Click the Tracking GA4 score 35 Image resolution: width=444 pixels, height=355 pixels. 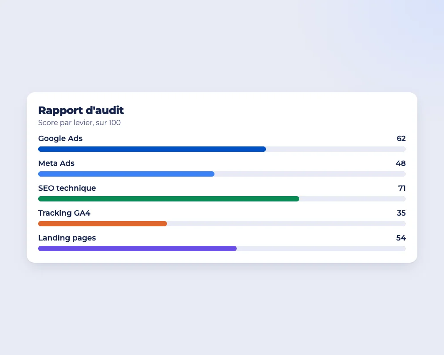(401, 213)
